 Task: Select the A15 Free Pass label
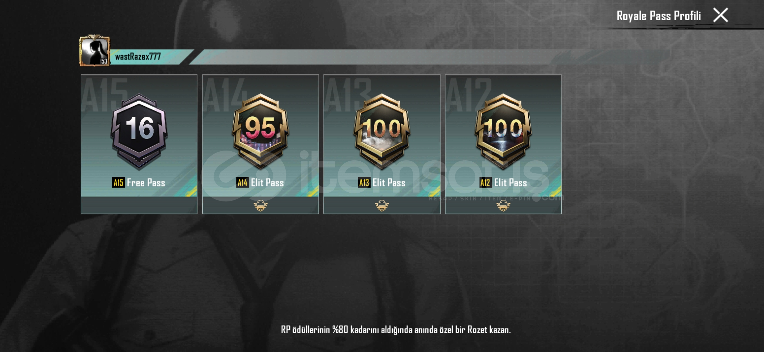click(x=139, y=183)
